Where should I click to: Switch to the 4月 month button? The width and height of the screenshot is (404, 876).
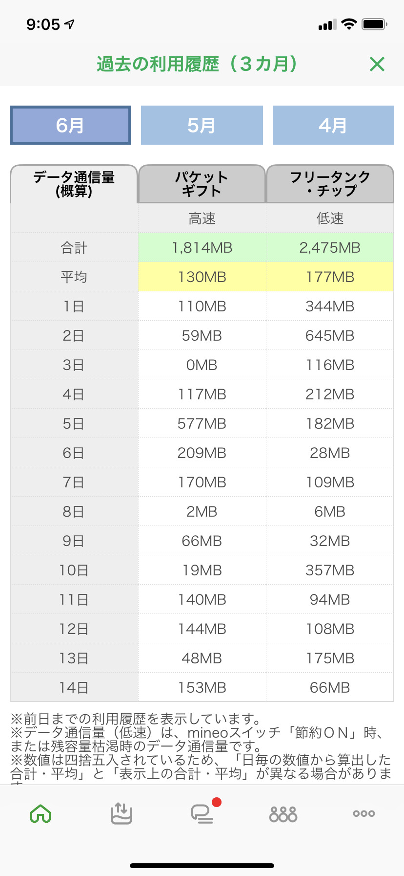333,125
